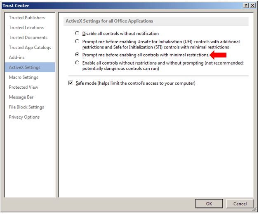The height and width of the screenshot is (214, 259).
Task: Click the Cancel button
Action: coord(240,204)
